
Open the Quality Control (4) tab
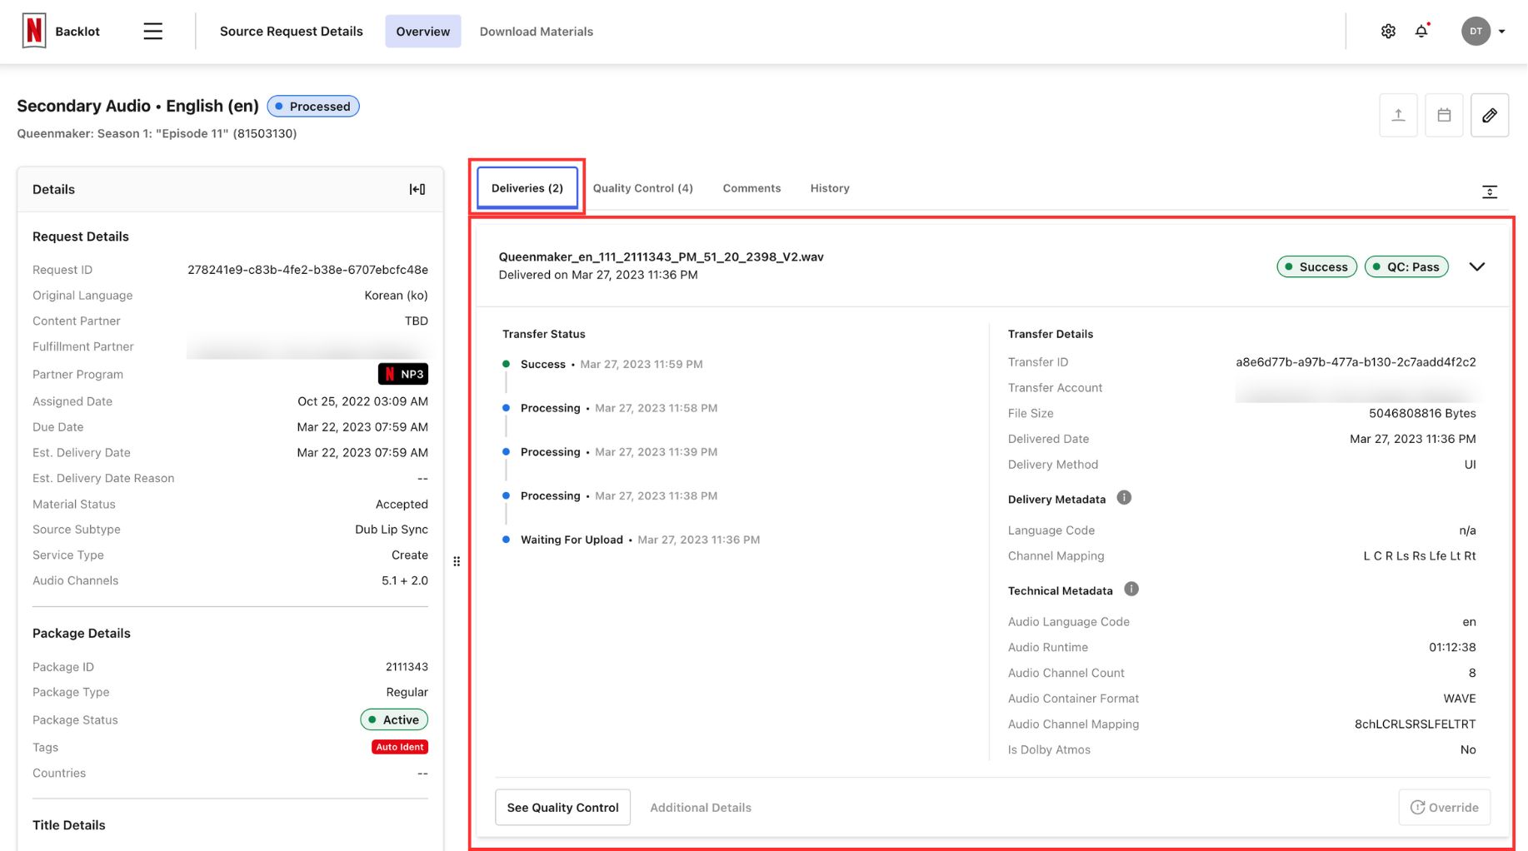point(643,188)
